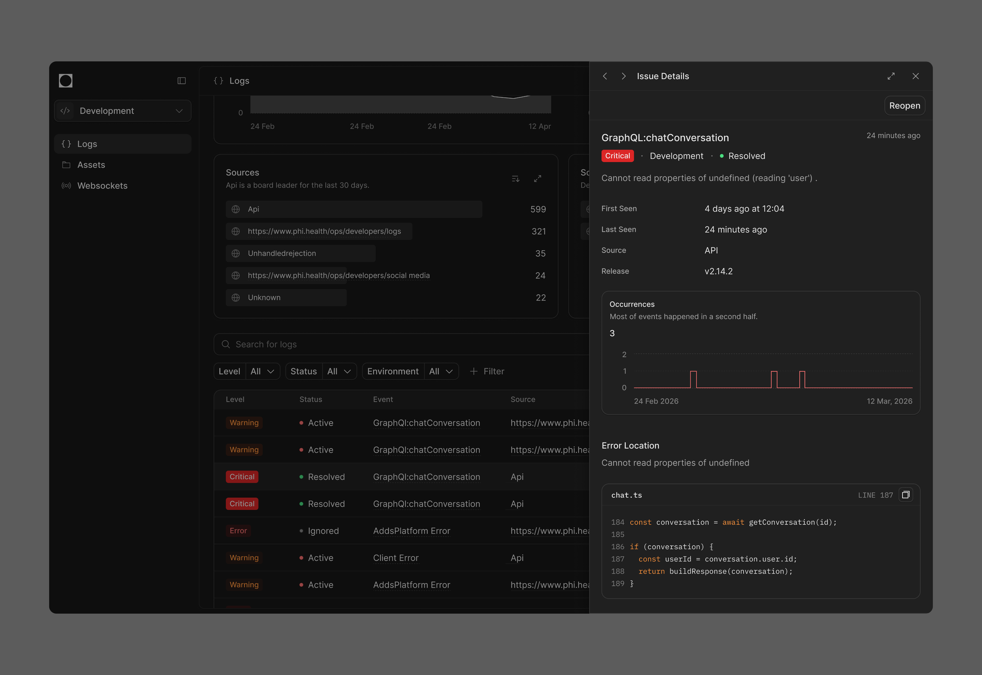Click the Logs braces icon in header
This screenshot has width=982, height=675.
click(x=218, y=81)
